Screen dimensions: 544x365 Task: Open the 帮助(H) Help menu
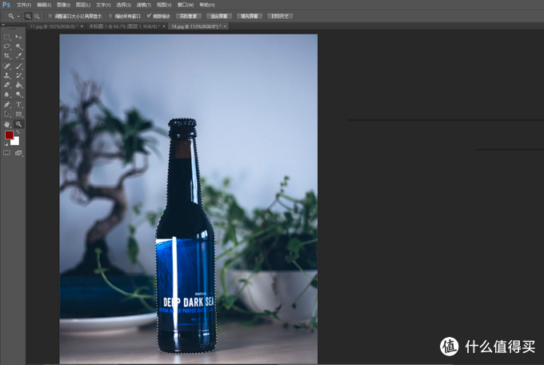207,5
